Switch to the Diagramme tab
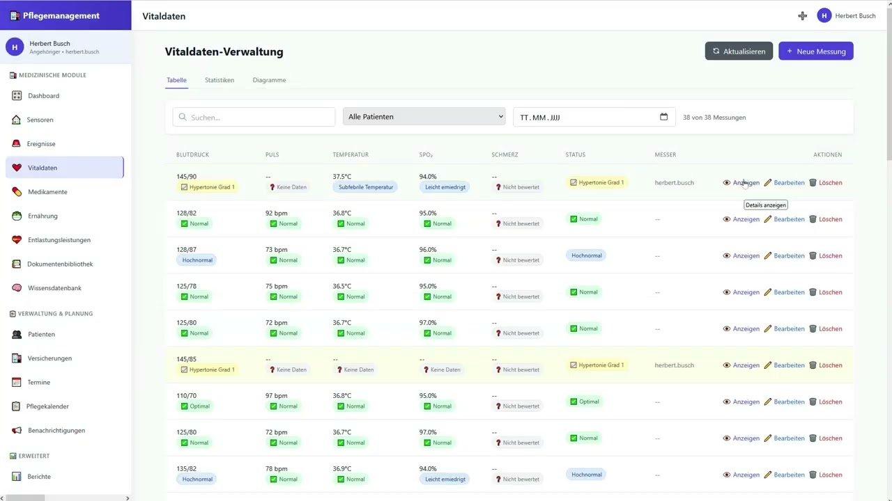892x501 pixels. pyautogui.click(x=269, y=80)
